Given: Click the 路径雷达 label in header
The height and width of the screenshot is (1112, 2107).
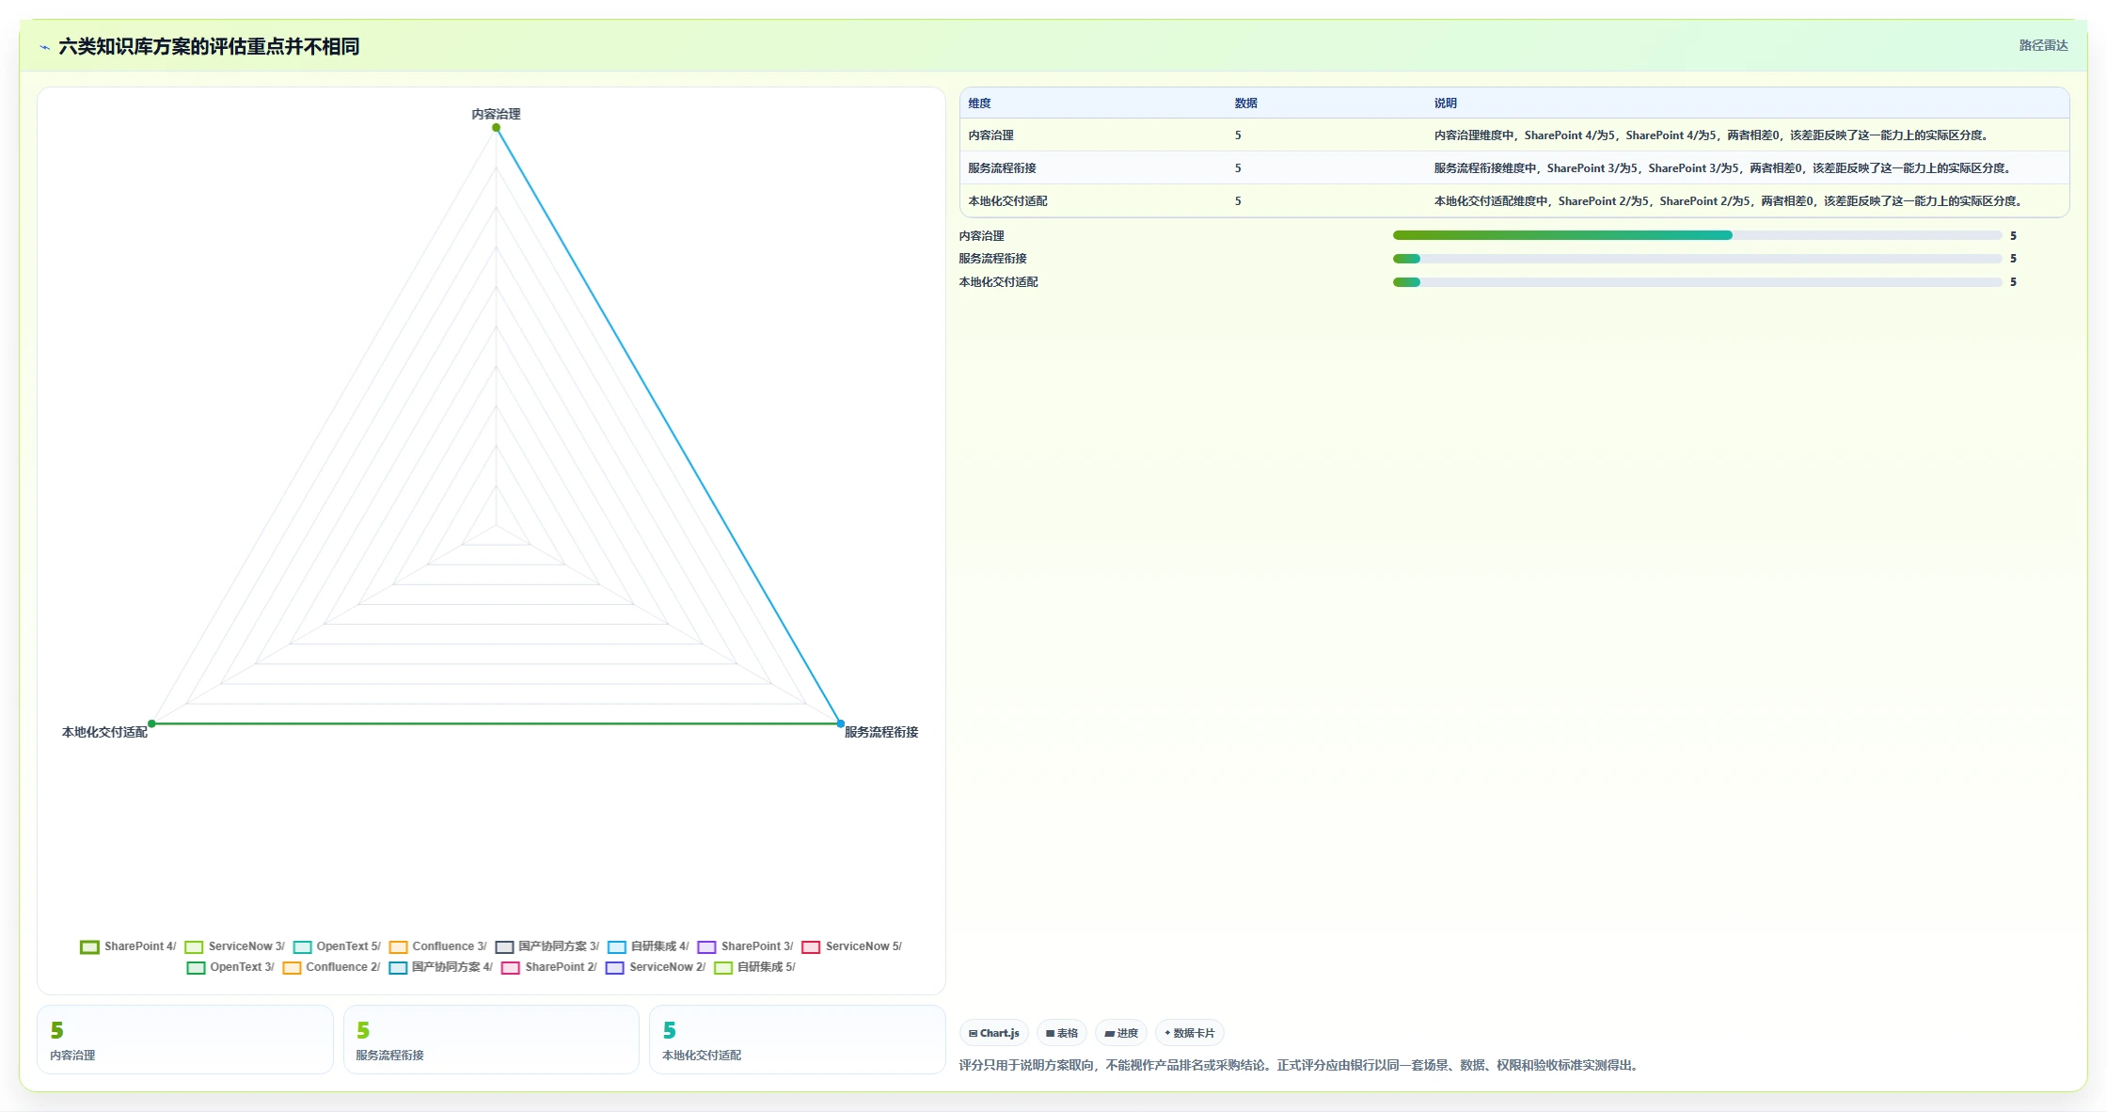Looking at the screenshot, I should pos(2043,45).
